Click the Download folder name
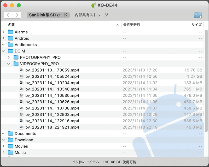 coord(24,140)
